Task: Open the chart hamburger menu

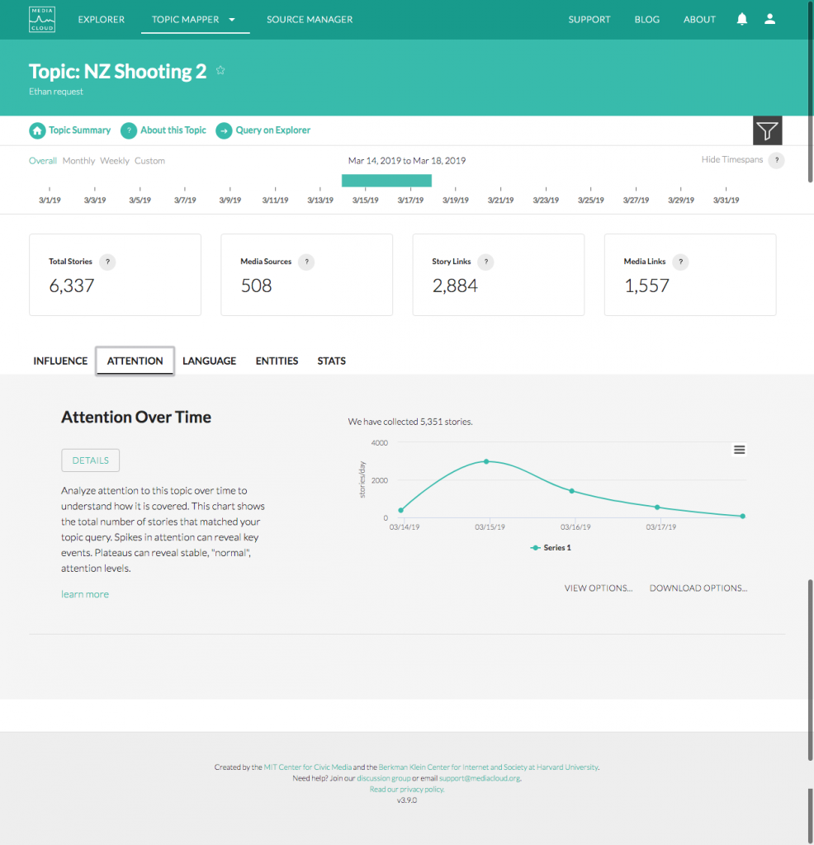Action: [740, 450]
